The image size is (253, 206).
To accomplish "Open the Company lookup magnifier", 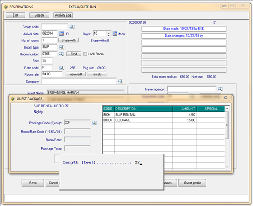I will [x=121, y=81].
